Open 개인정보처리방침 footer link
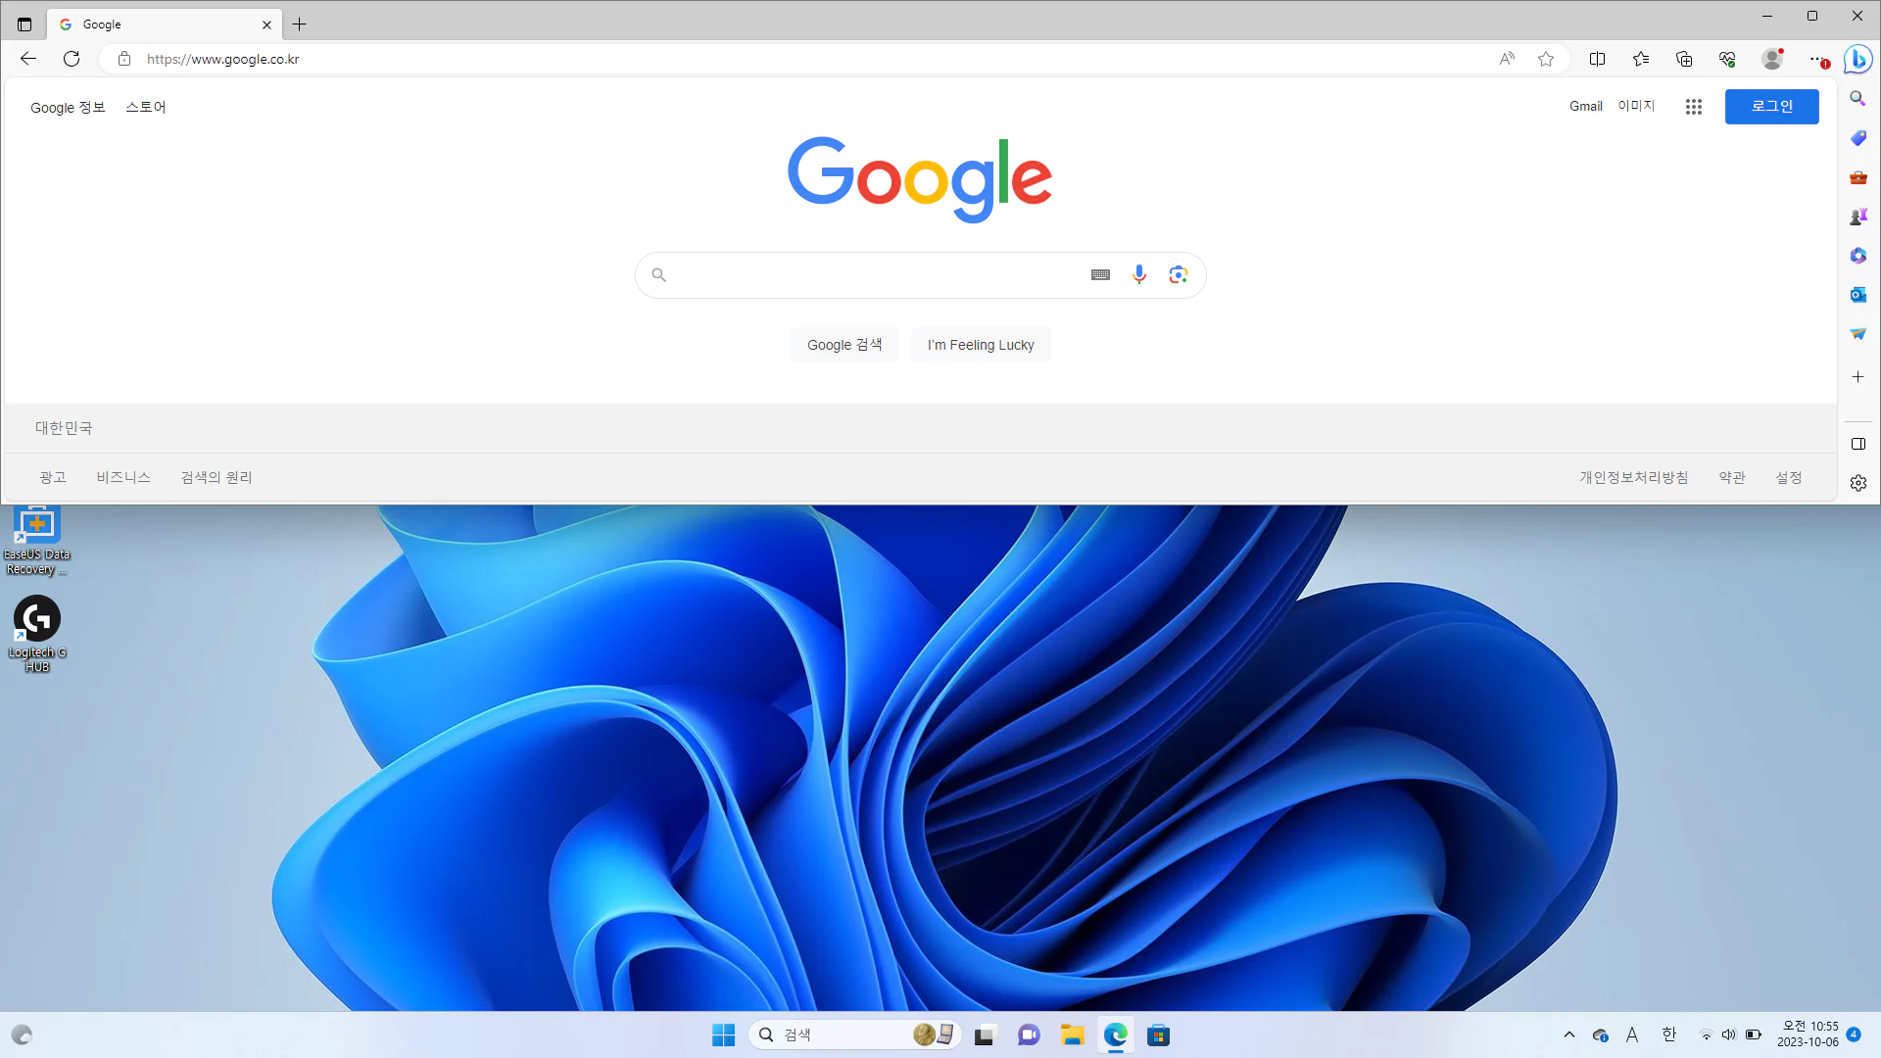Screen dimensions: 1881x1058 (x=1633, y=477)
